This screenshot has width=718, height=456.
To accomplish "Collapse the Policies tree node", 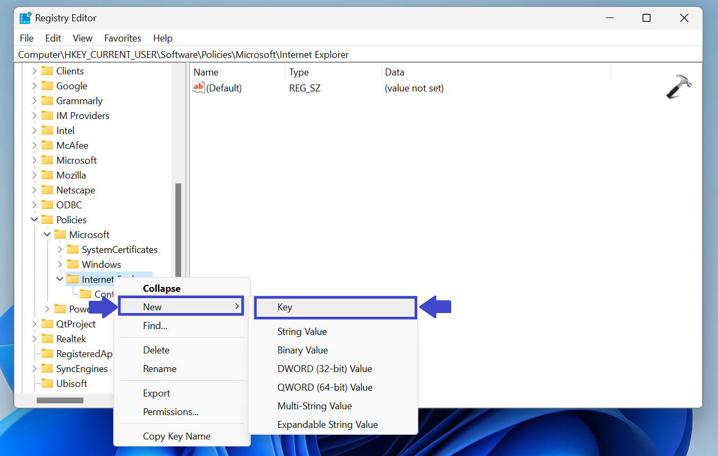I will pyautogui.click(x=35, y=220).
